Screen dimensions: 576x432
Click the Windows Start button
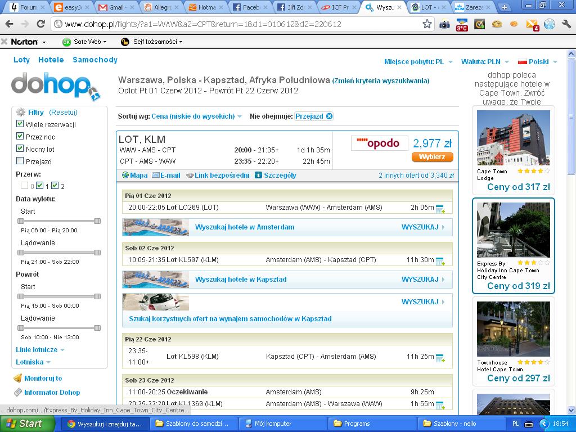(27, 424)
